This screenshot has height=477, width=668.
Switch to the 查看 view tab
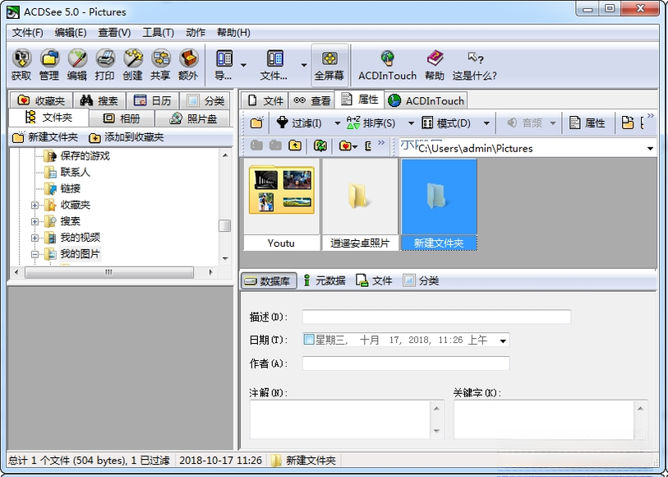(312, 100)
